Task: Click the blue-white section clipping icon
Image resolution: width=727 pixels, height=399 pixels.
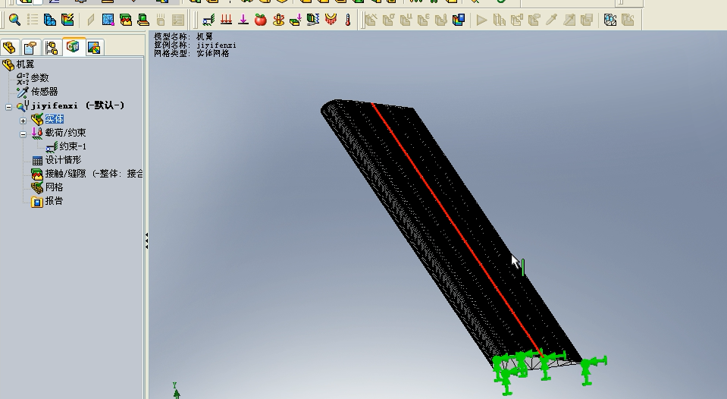Action: pos(610,20)
